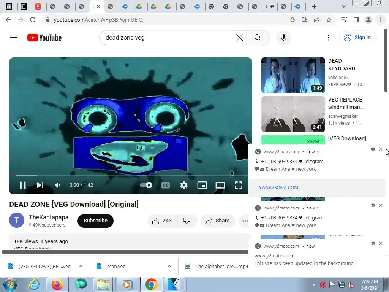Screen dimensions: 389x292
Task: Launch Firefox from the taskbar
Action: point(57,284)
